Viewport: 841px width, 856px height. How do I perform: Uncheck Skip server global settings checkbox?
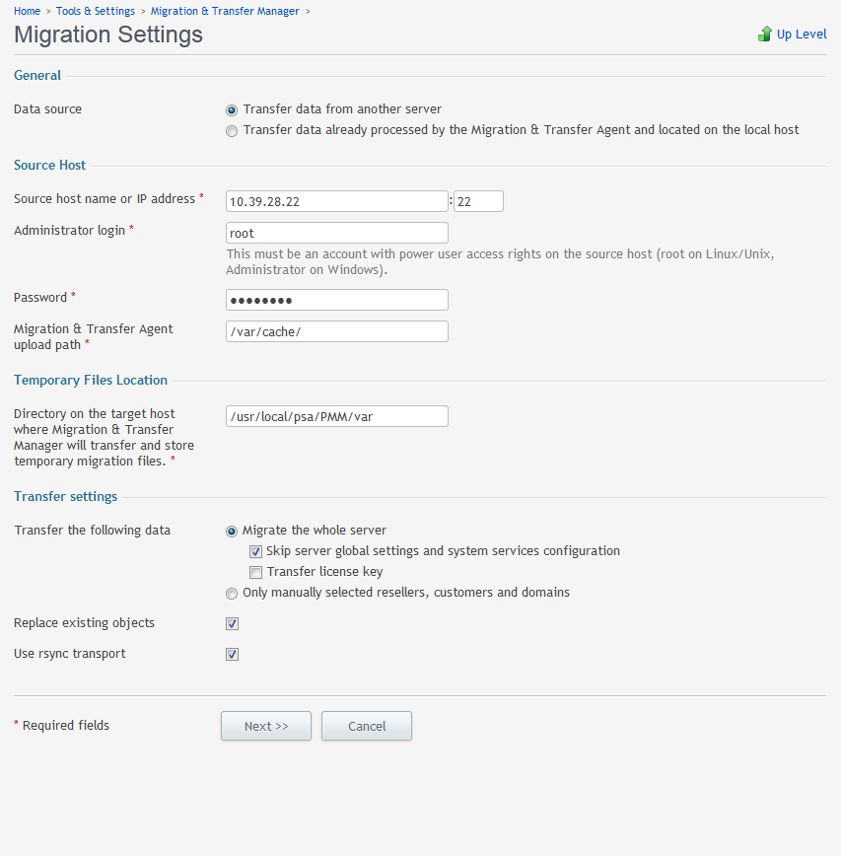click(x=255, y=552)
